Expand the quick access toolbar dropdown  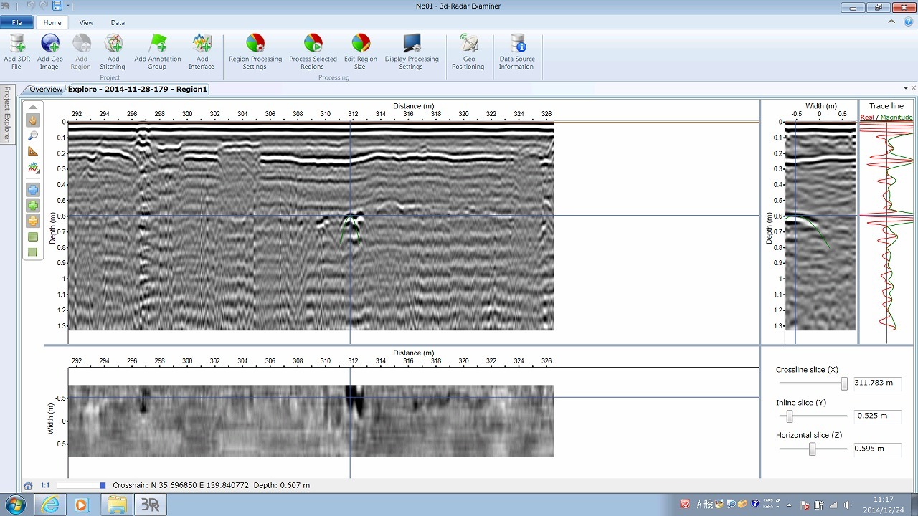pos(68,6)
